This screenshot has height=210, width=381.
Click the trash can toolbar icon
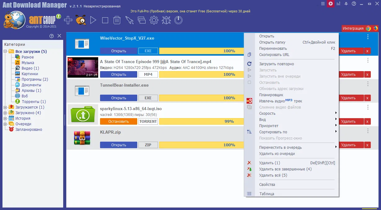(x=117, y=20)
